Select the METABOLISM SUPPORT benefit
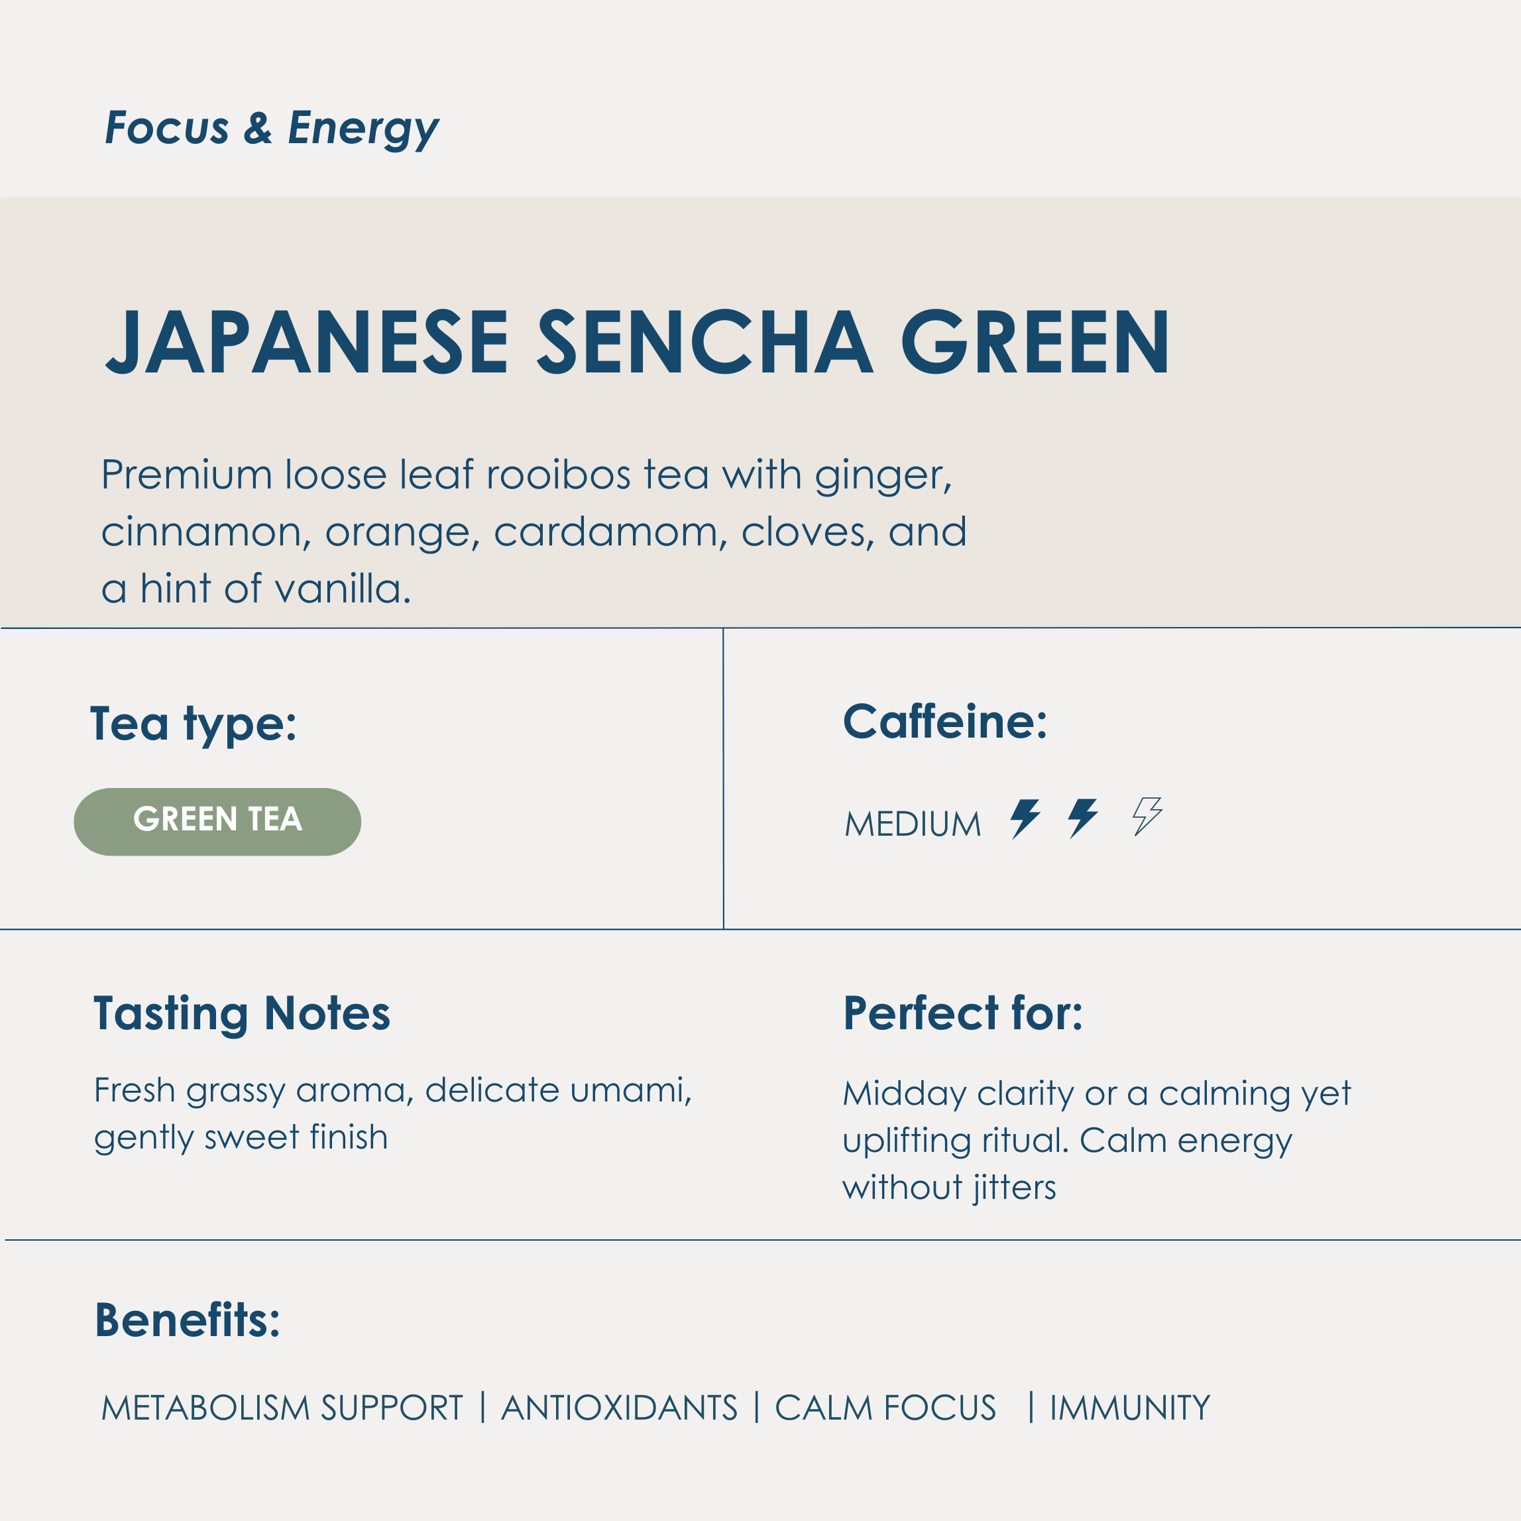1521x1521 pixels. click(282, 1408)
